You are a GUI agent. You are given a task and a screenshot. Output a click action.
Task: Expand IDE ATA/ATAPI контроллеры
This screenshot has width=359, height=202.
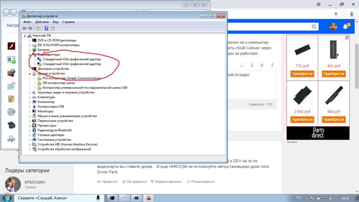(30, 45)
